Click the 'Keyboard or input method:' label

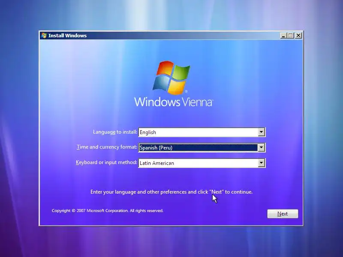[106, 162]
